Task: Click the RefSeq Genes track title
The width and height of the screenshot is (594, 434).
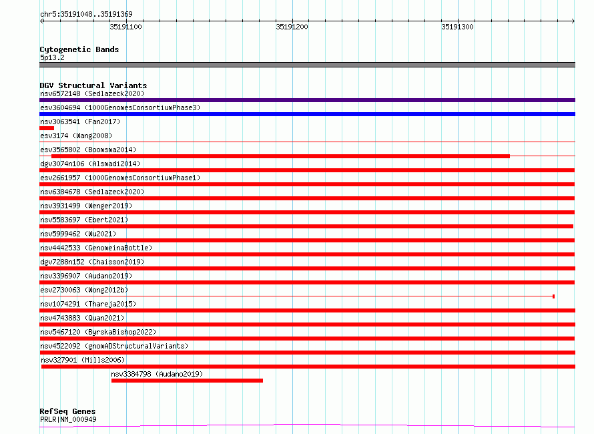Action: pos(67,411)
